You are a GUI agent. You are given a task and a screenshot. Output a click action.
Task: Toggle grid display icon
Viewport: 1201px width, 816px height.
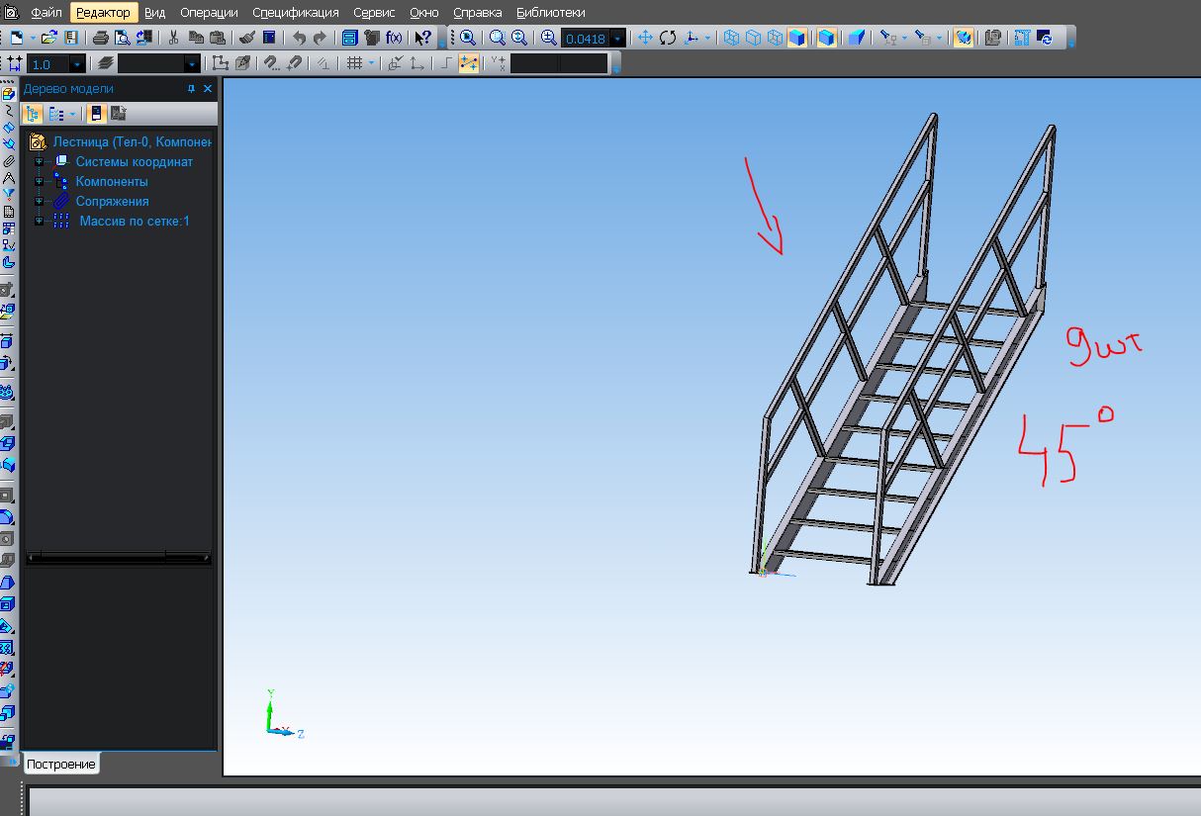[354, 63]
